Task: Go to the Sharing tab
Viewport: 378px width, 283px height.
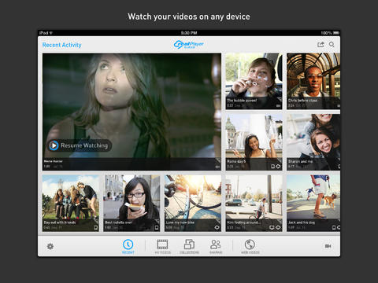Action: [x=216, y=246]
